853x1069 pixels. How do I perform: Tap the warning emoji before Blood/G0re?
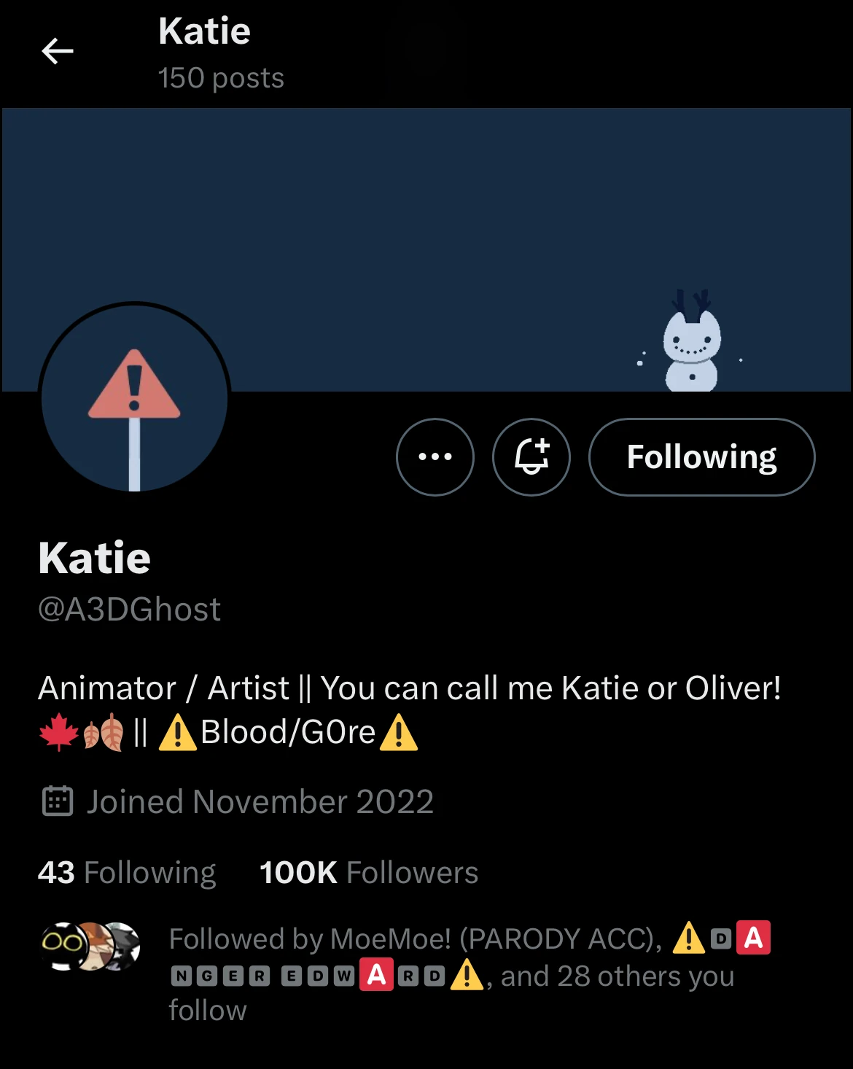[176, 732]
